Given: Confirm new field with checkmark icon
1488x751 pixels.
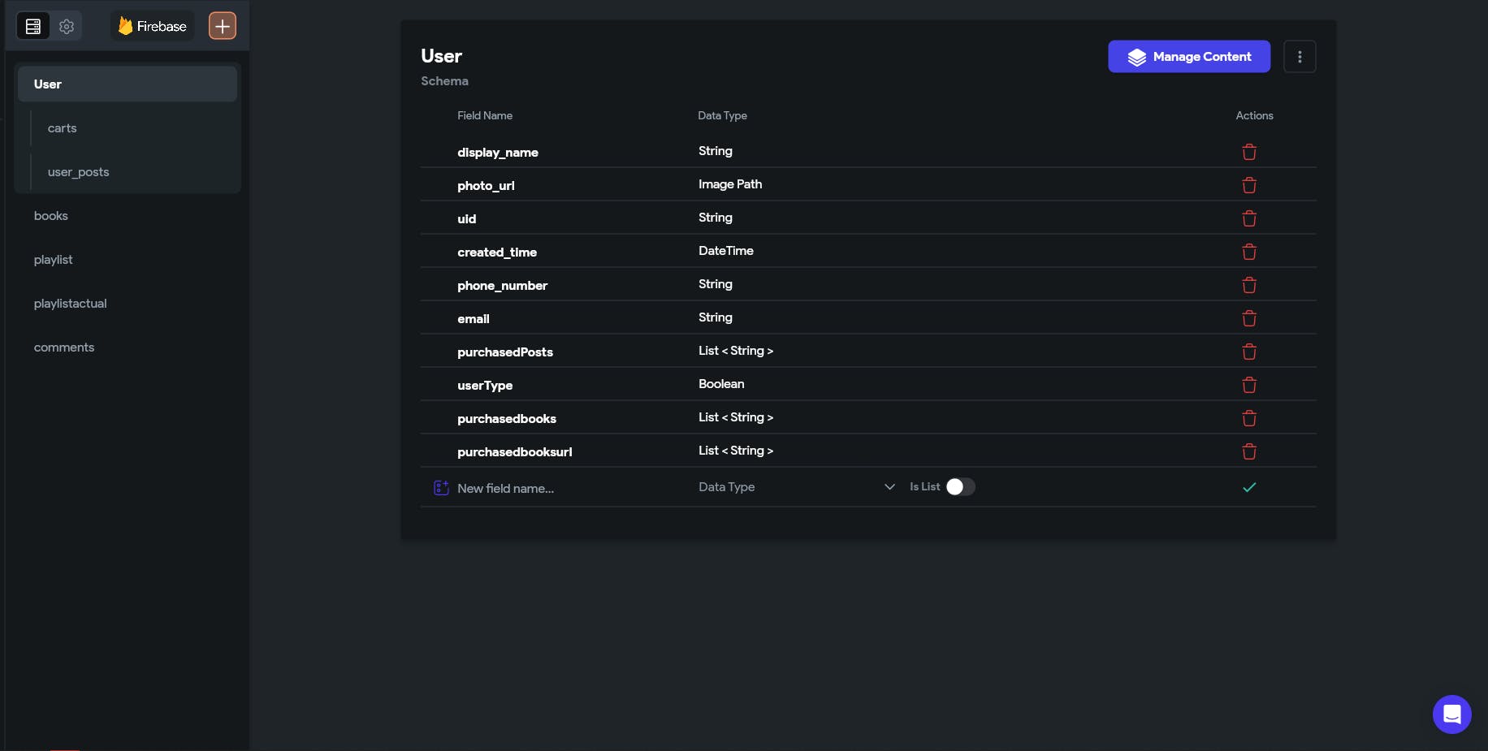Looking at the screenshot, I should pos(1249,487).
